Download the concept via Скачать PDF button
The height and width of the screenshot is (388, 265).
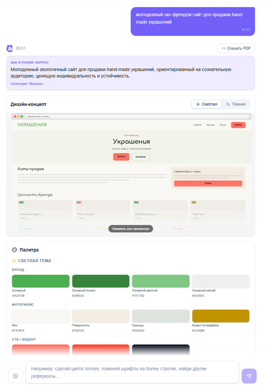click(236, 48)
